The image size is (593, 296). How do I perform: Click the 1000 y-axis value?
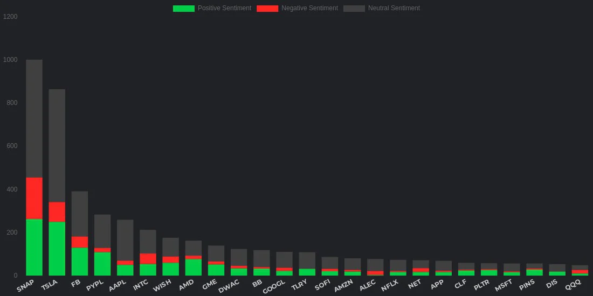click(10, 60)
